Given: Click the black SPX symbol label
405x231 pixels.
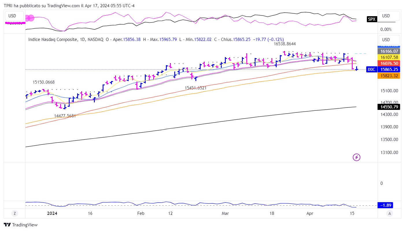Looking at the screenshot, I should pos(371,19).
